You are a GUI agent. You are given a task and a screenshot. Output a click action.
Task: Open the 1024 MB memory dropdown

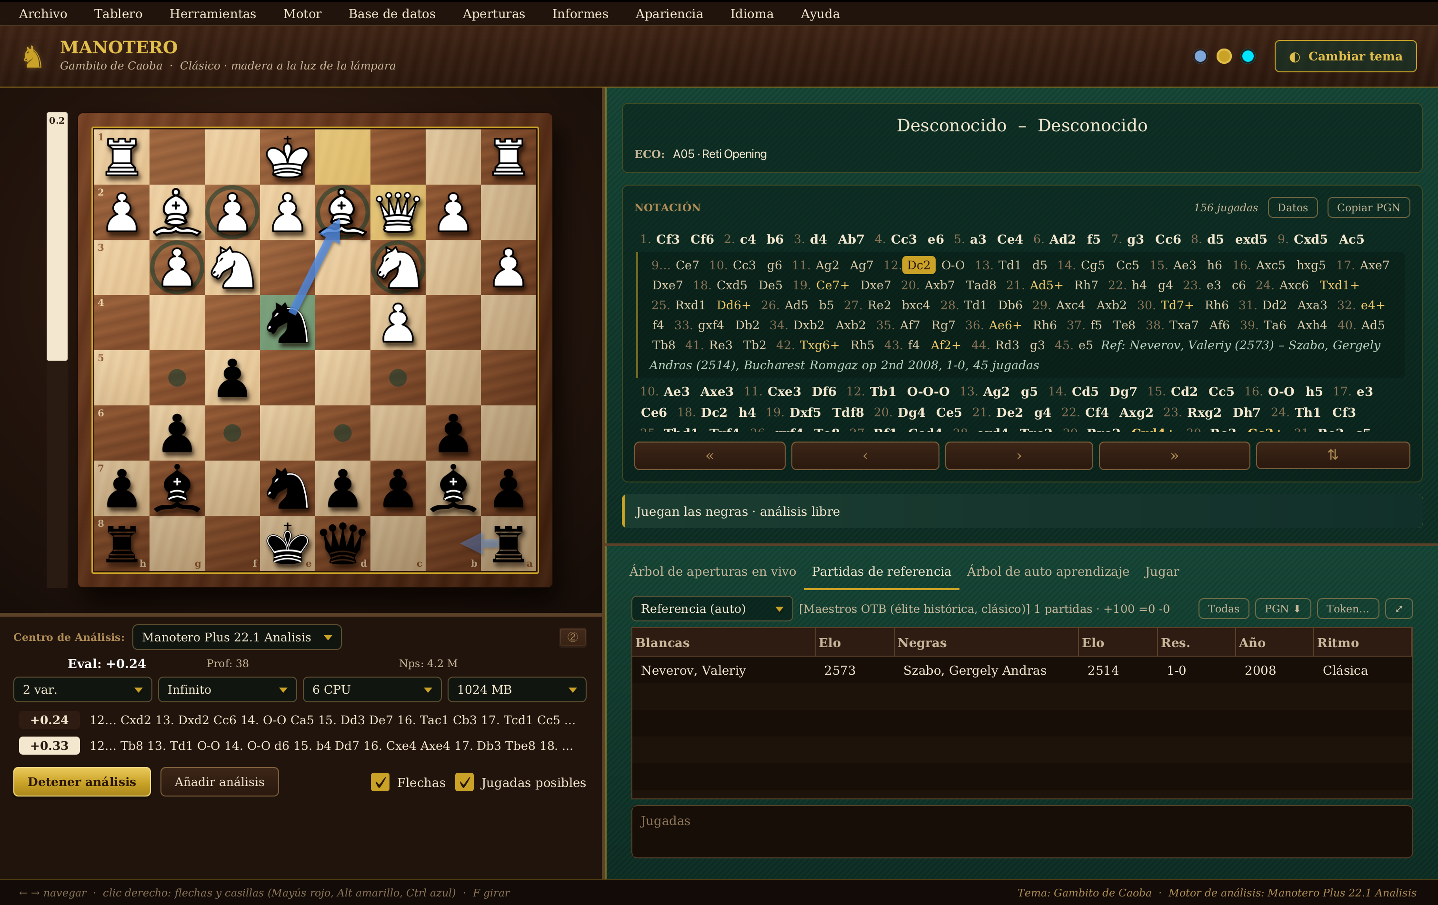pyautogui.click(x=517, y=689)
